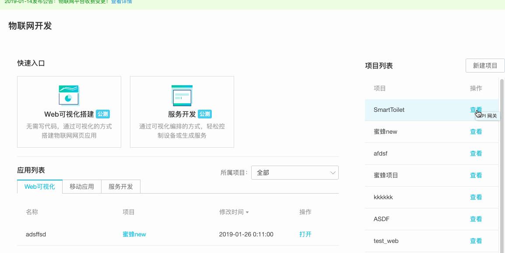The image size is (505, 253).
Task: Expand the 全部 project filter selector
Action: tap(295, 173)
